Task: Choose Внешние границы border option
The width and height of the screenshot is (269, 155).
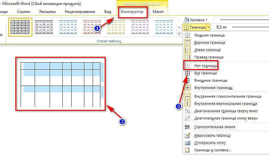Action: pos(211,80)
